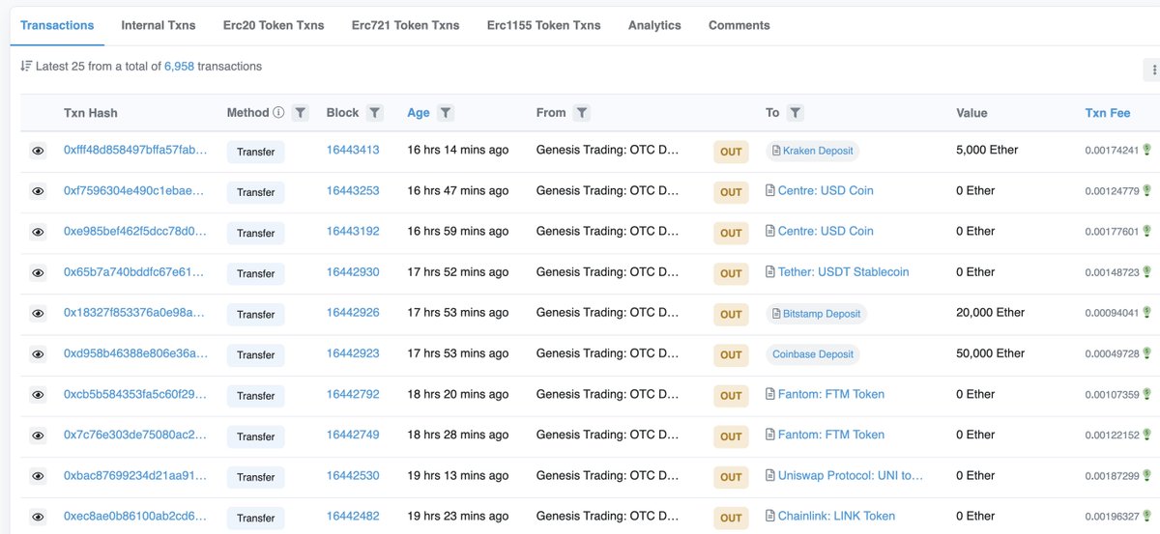The width and height of the screenshot is (1160, 534).
Task: Switch to the Erc20 Token Txns tab
Action: pyautogui.click(x=274, y=25)
